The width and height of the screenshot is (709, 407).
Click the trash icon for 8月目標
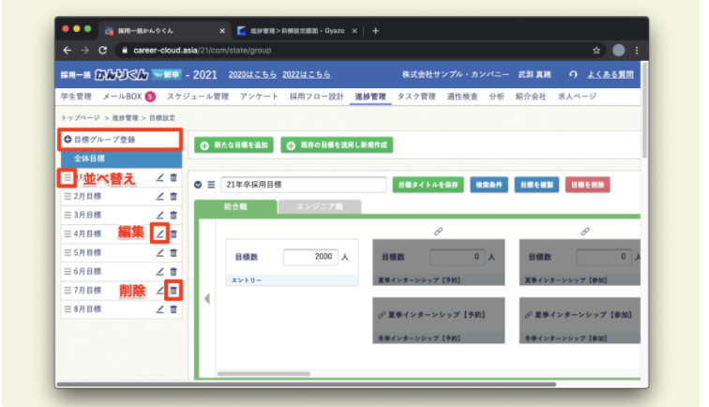tap(173, 309)
